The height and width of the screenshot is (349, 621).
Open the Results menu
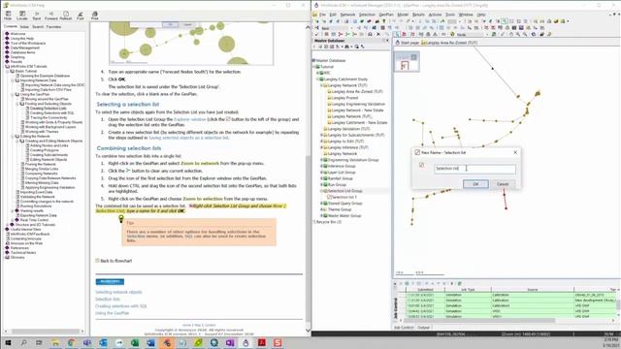[418, 15]
